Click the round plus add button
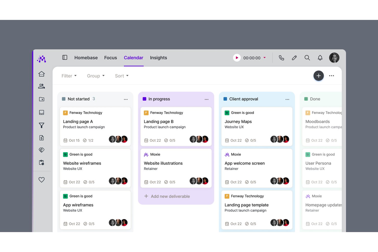The height and width of the screenshot is (252, 378). tap(318, 76)
